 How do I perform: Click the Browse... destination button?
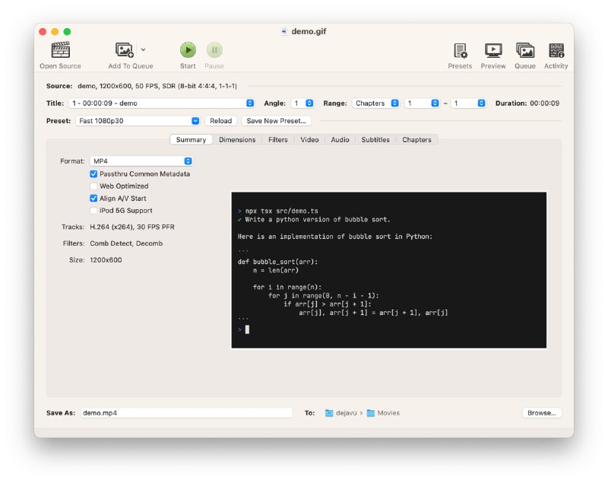pyautogui.click(x=542, y=413)
